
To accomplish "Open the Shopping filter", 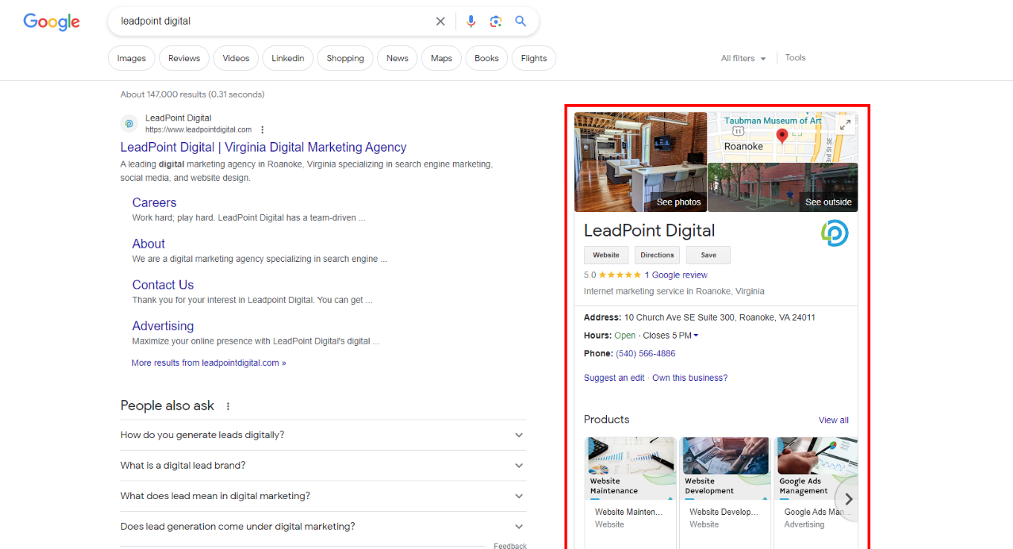I will 345,58.
